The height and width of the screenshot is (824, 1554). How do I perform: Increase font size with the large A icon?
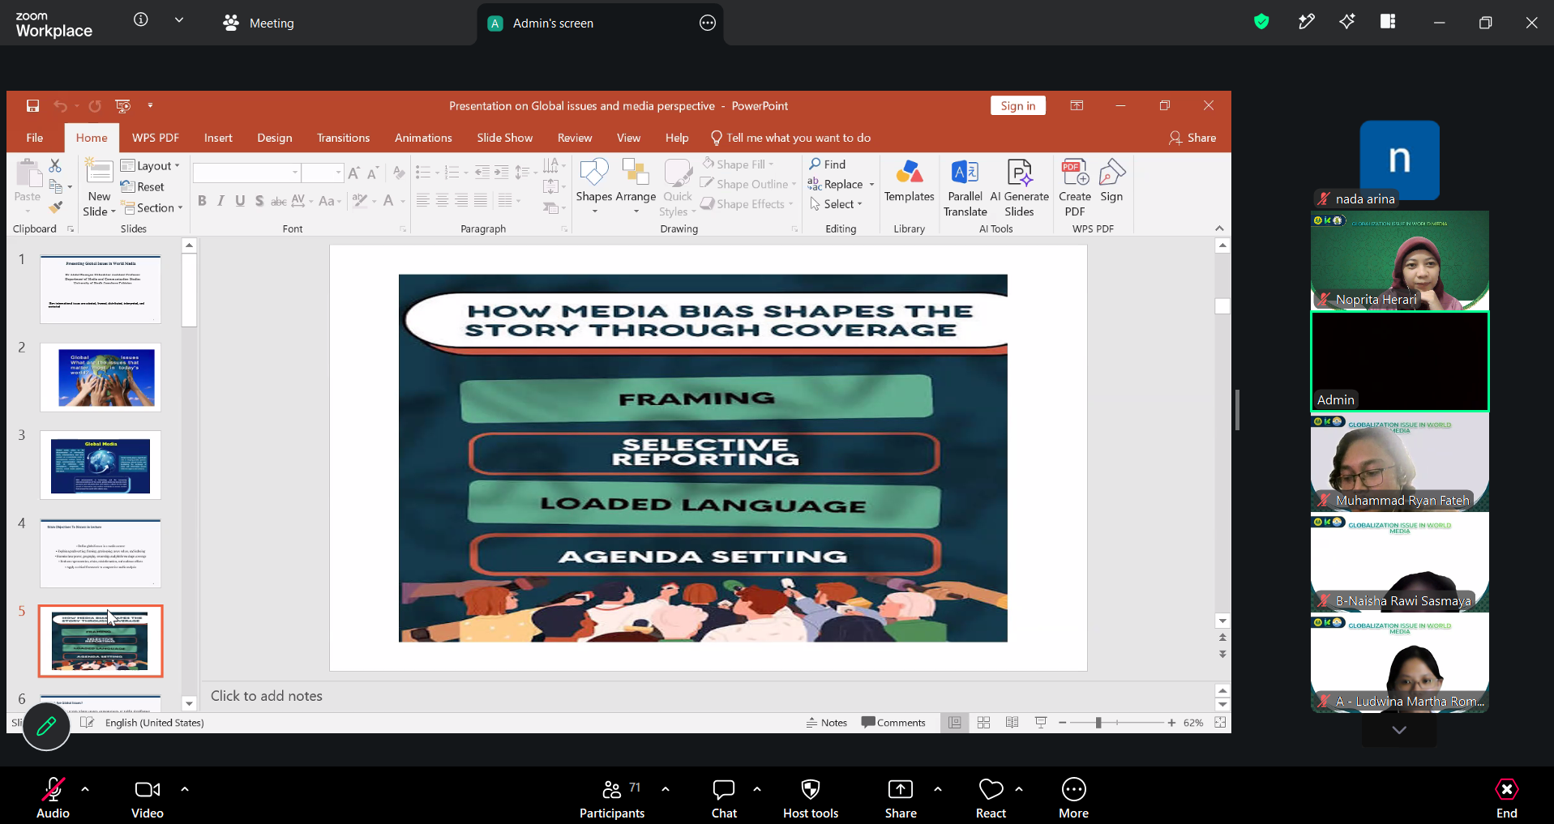(x=353, y=173)
